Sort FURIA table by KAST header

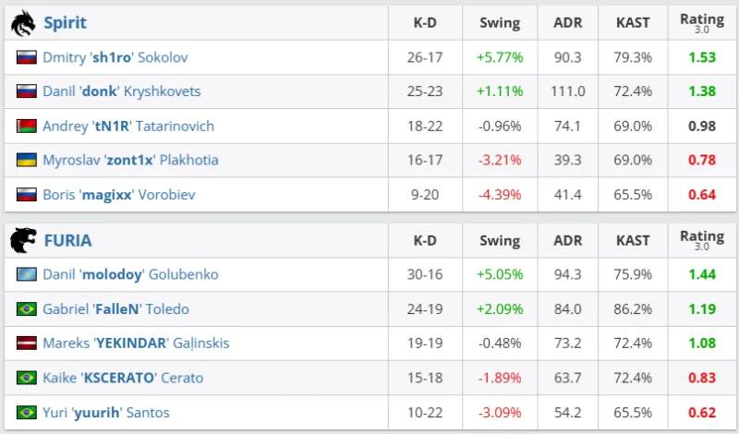(x=633, y=241)
